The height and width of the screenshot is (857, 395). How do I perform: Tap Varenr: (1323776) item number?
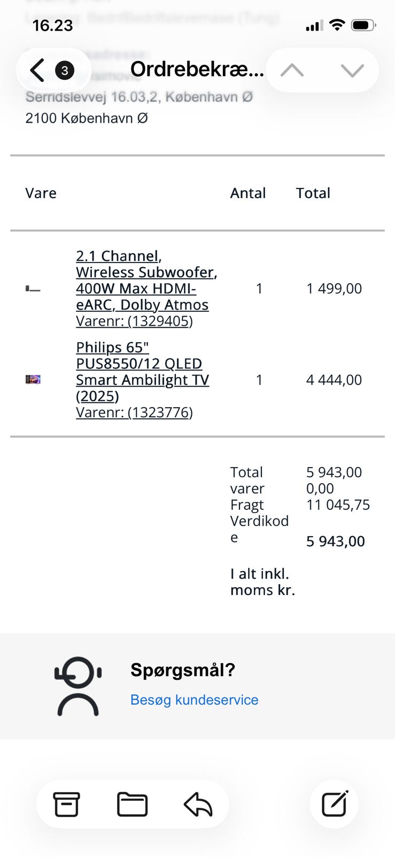(x=134, y=412)
